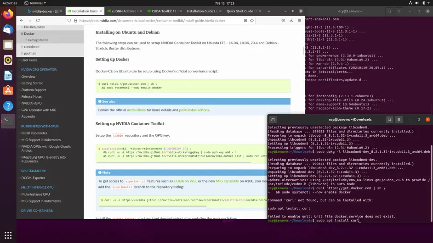The height and width of the screenshot is (243, 433).
Task: Open Rhythmbox music player in dock
Action: tap(8, 60)
